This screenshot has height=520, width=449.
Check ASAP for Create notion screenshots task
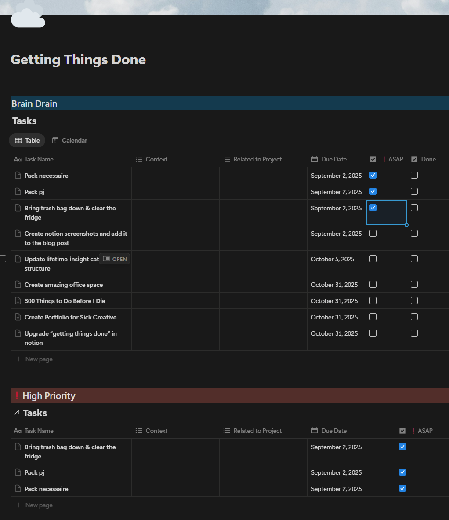pyautogui.click(x=373, y=233)
